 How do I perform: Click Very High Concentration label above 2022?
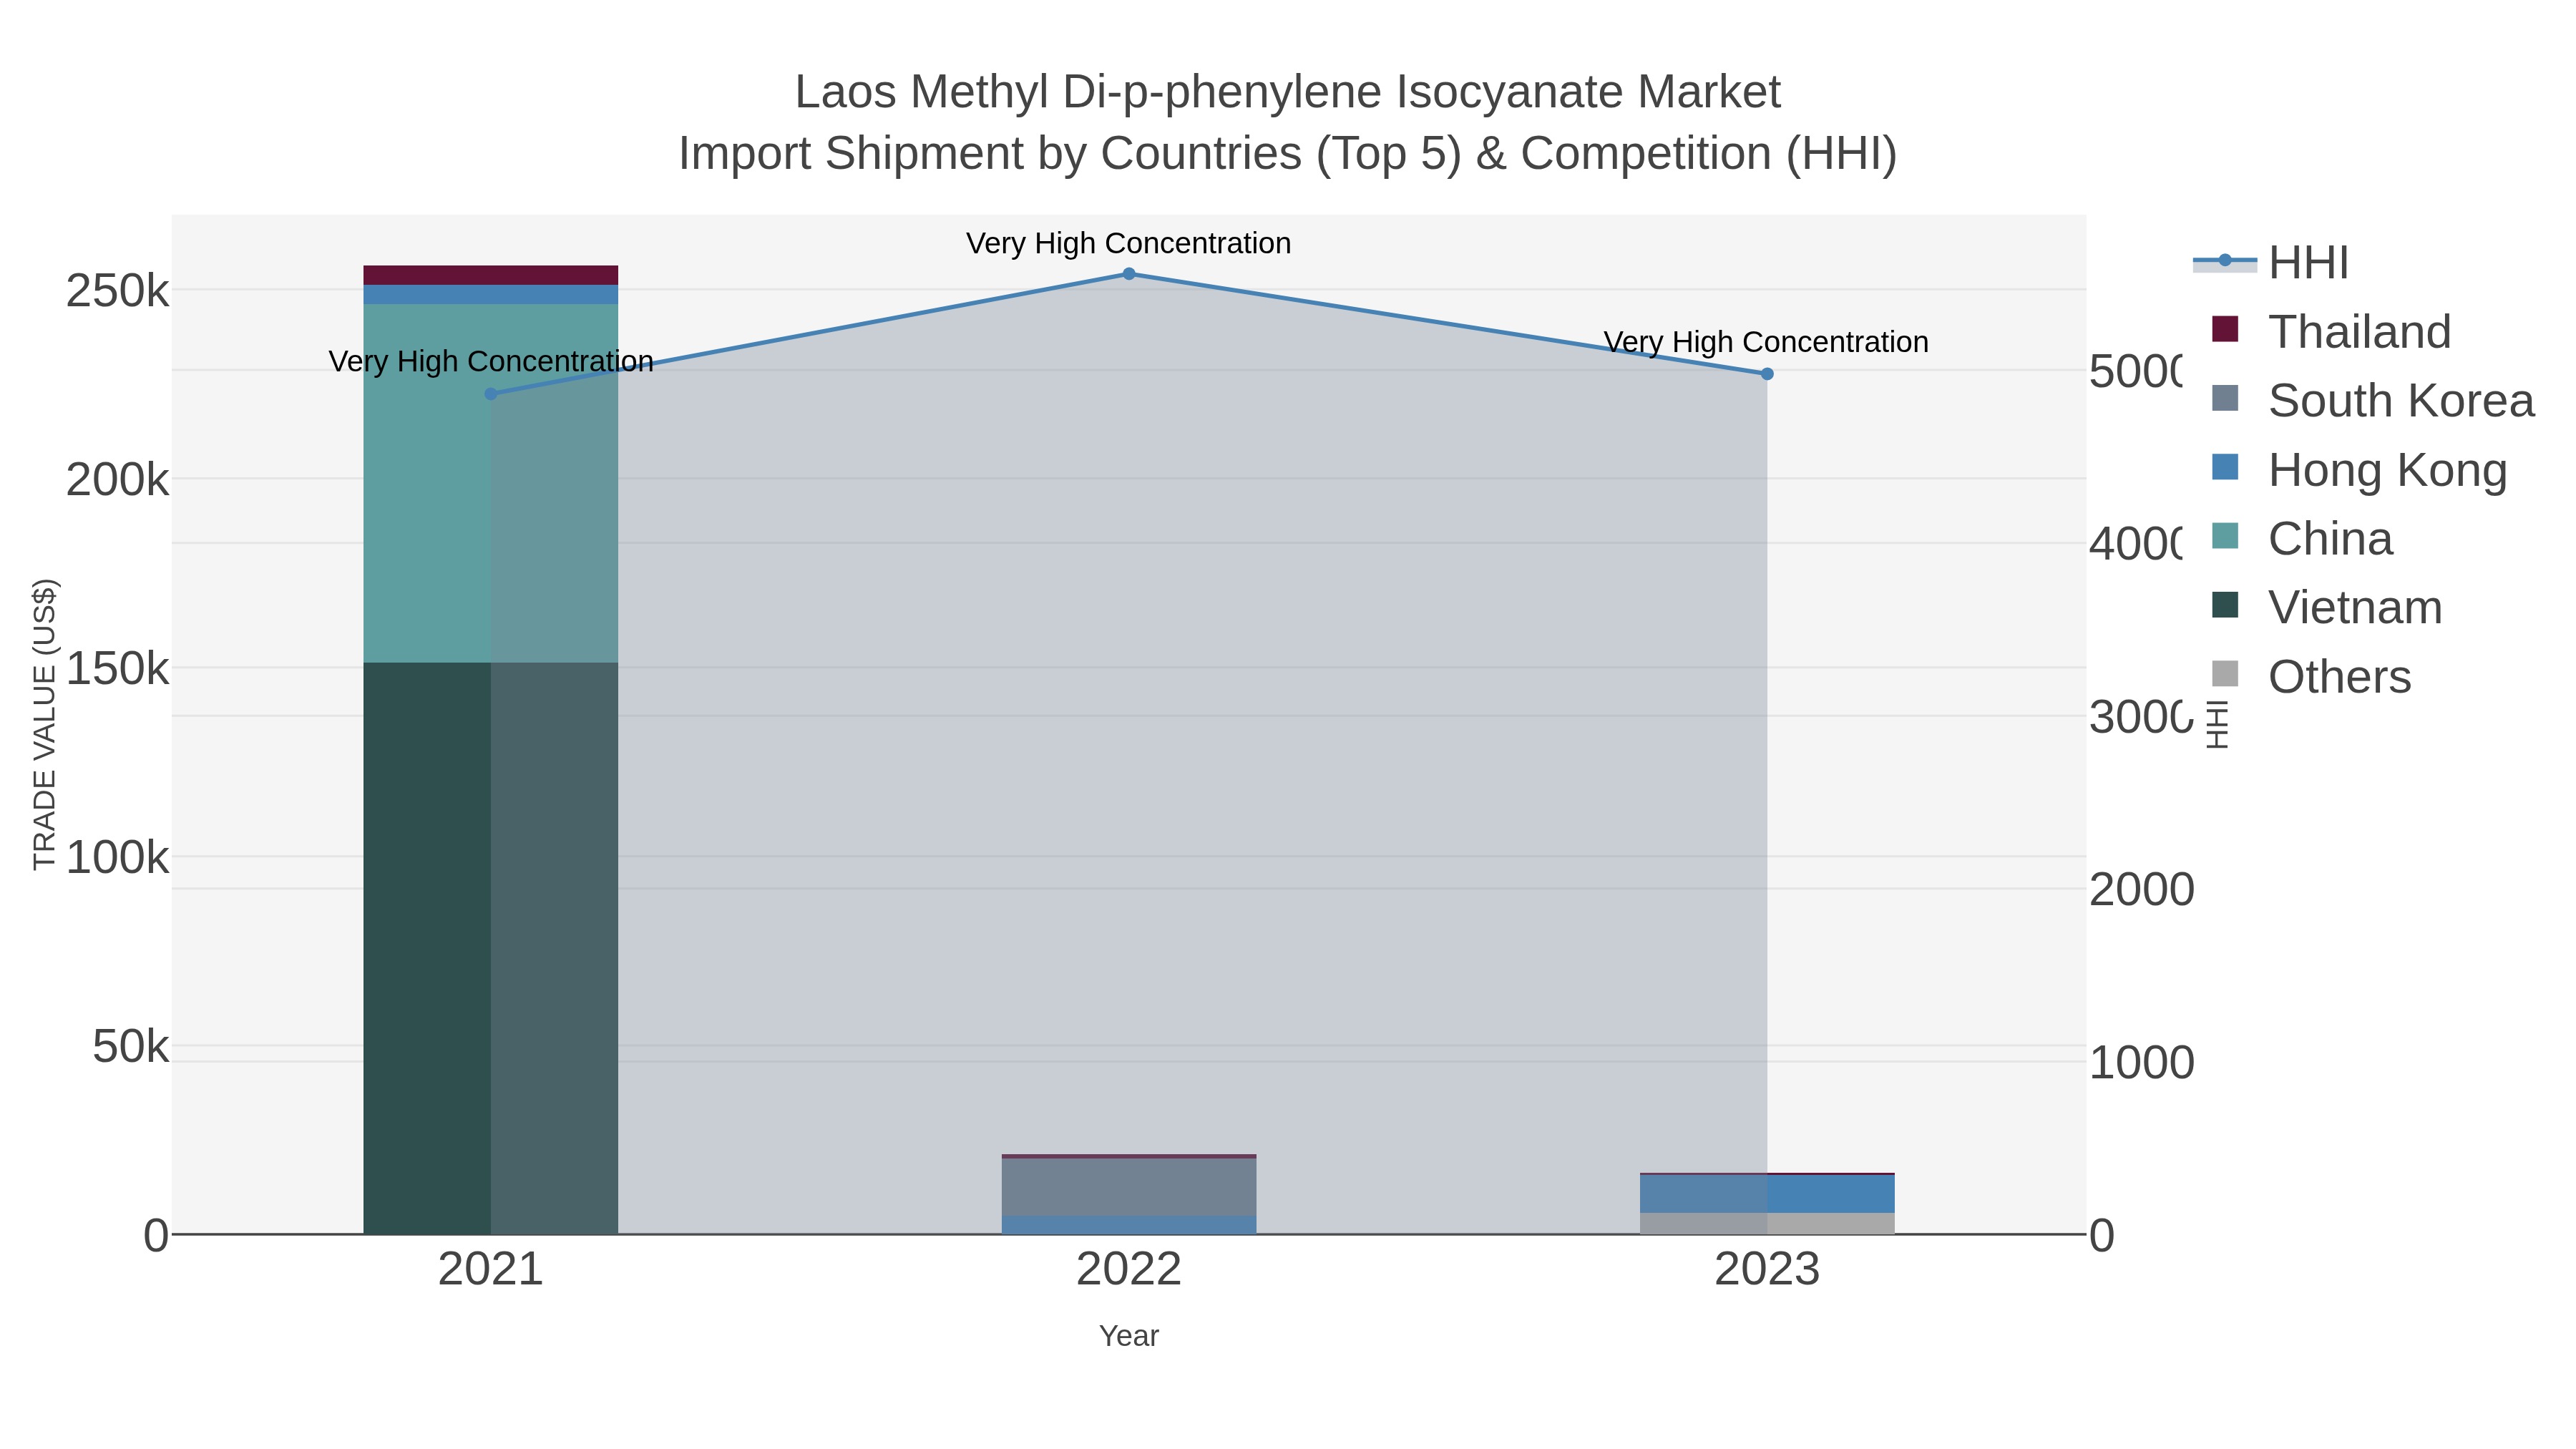pos(1129,243)
